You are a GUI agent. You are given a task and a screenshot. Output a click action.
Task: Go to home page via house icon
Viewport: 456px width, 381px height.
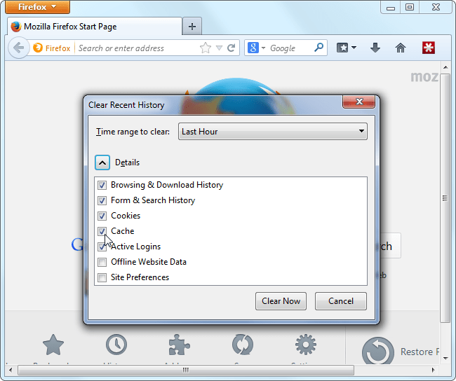(x=401, y=48)
